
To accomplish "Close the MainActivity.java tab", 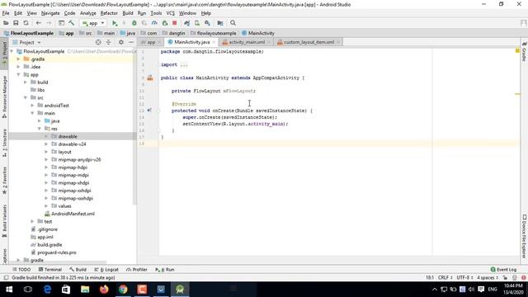I will pos(214,42).
